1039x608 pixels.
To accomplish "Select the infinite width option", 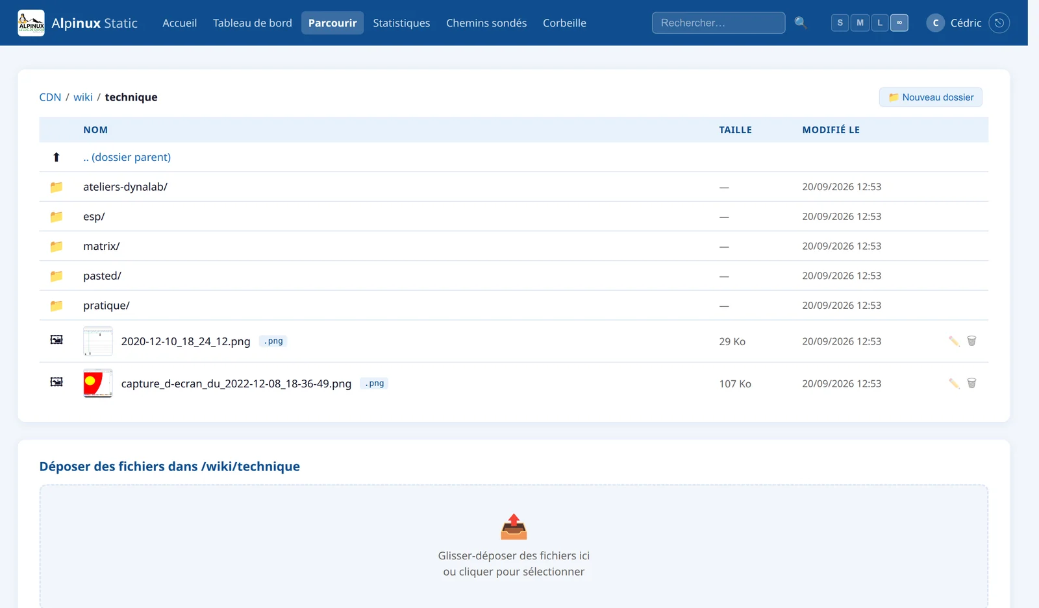I will pos(899,23).
